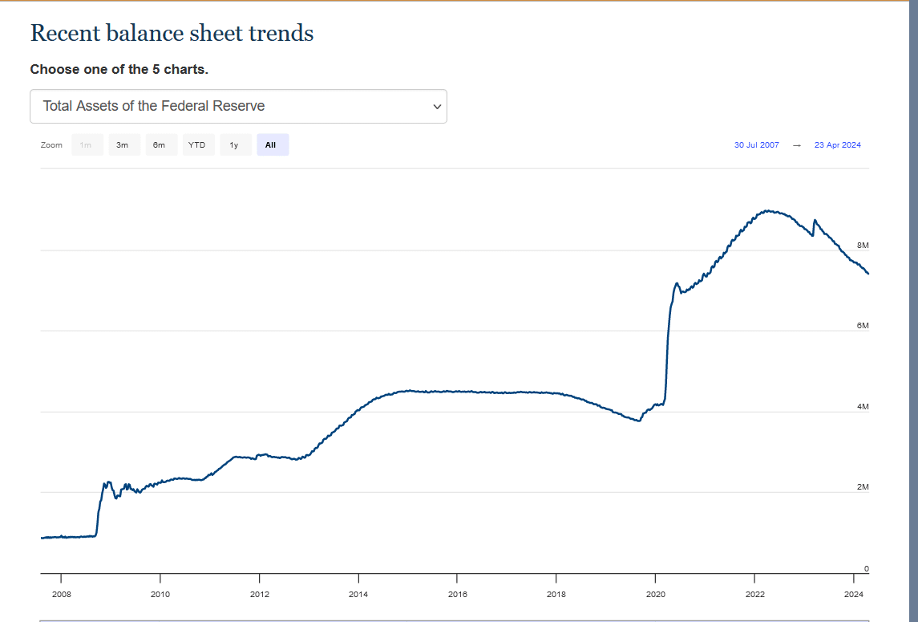
Task: Click the 8M y-axis label
Action: pos(863,245)
